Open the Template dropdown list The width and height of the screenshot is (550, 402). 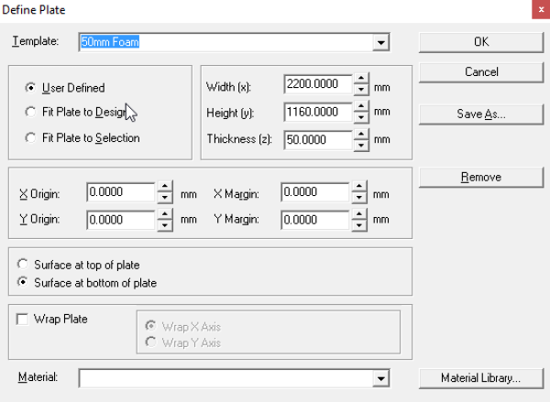point(381,42)
